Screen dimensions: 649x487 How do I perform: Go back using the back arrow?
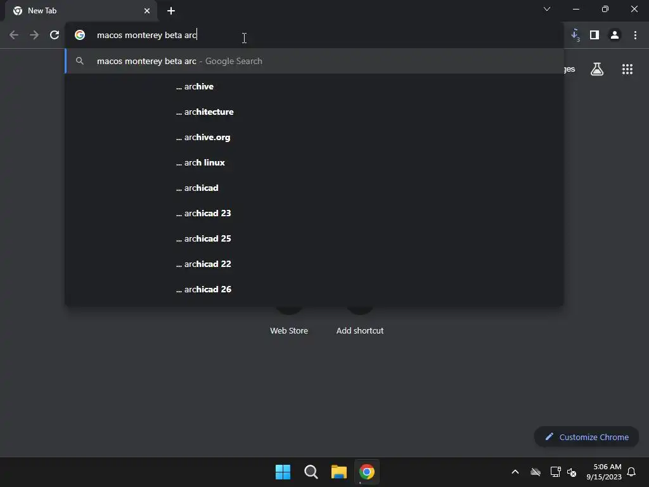tap(14, 36)
